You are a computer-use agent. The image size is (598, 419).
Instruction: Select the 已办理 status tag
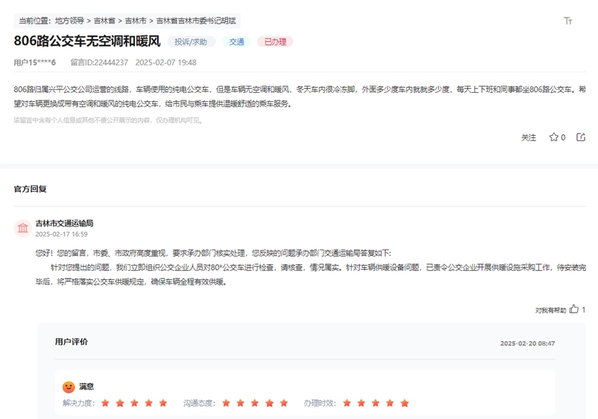tap(274, 41)
